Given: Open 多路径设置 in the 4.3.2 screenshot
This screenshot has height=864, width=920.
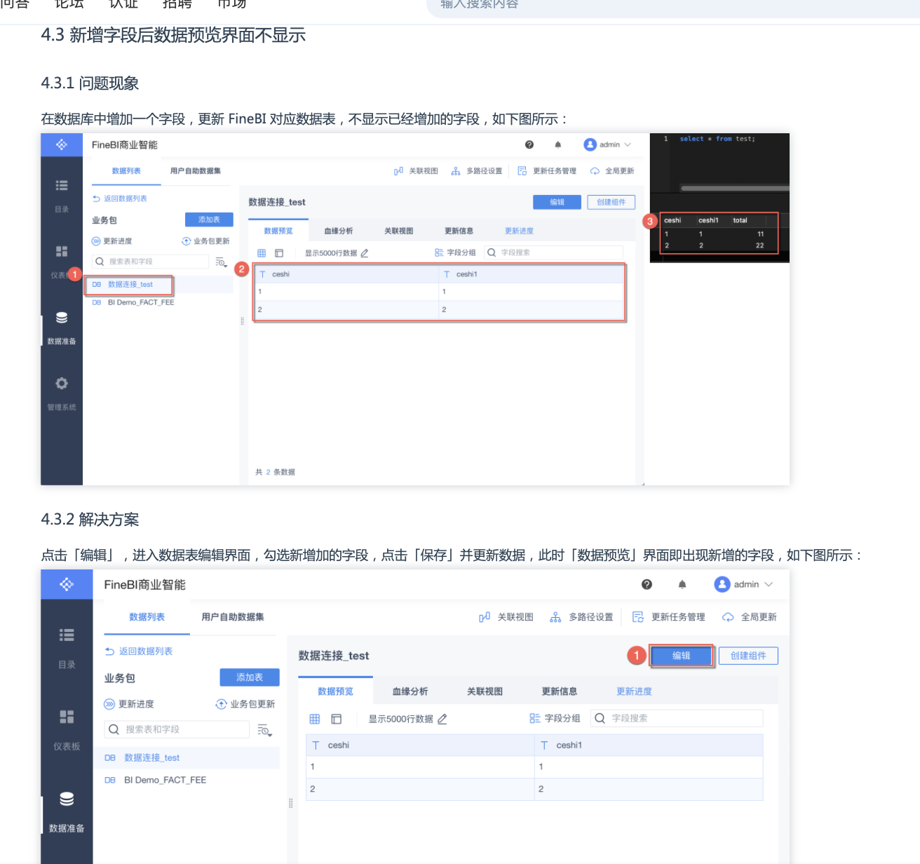Looking at the screenshot, I should click(x=581, y=617).
